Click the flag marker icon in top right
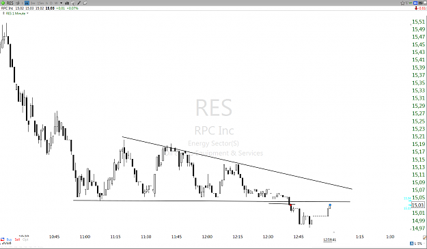 407,3
